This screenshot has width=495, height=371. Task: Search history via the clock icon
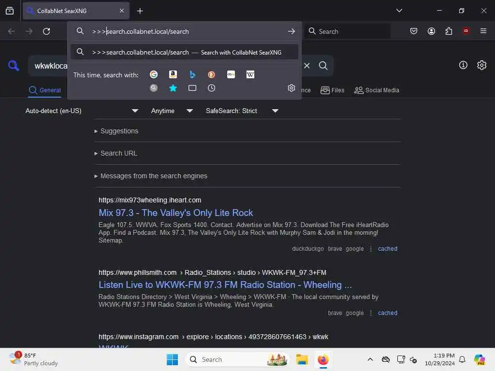(x=212, y=88)
